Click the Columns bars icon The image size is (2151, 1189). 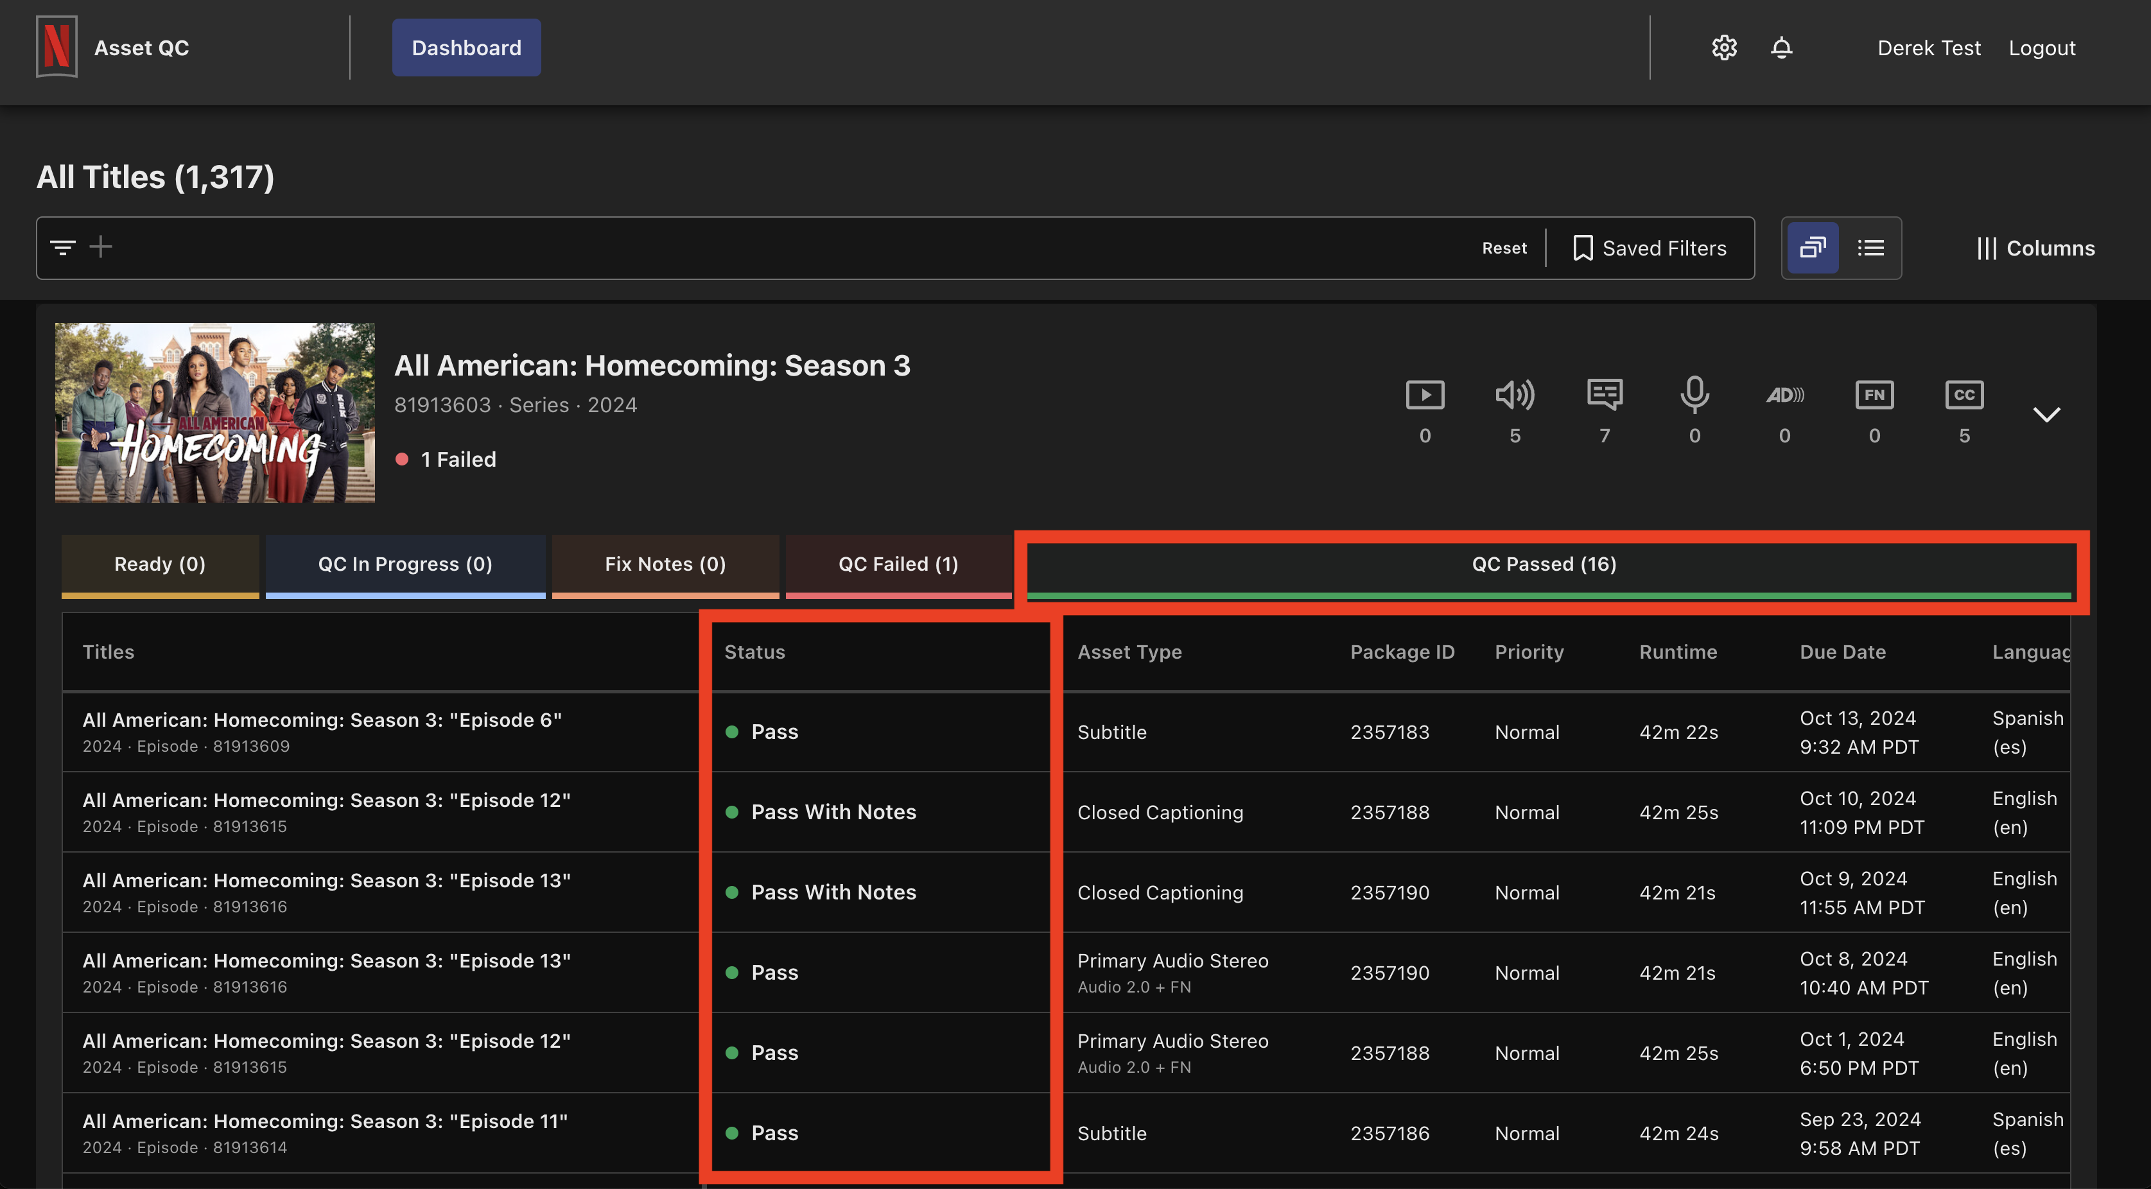1987,248
